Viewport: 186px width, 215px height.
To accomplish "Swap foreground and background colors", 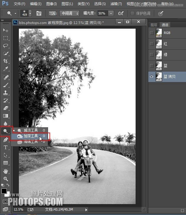I will 8,185.
